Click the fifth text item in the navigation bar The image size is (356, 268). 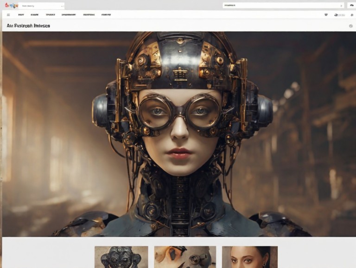pos(89,15)
